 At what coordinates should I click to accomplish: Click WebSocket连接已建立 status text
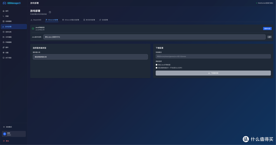(266, 3)
